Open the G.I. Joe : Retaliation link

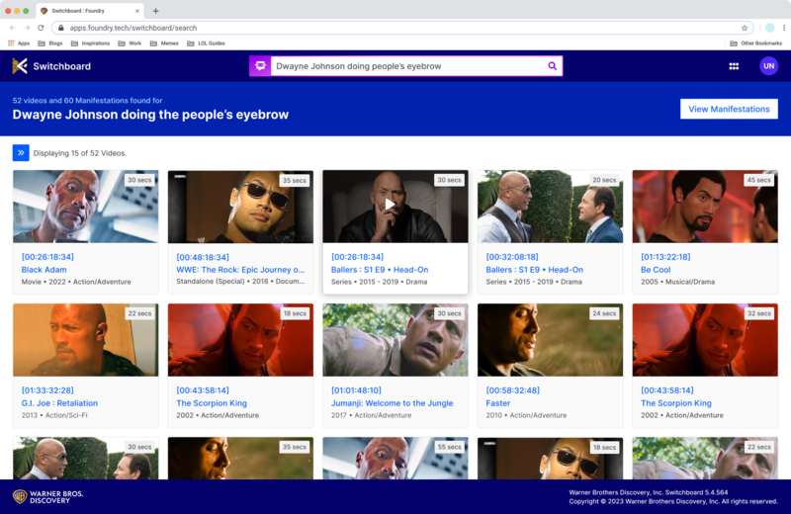click(x=59, y=403)
